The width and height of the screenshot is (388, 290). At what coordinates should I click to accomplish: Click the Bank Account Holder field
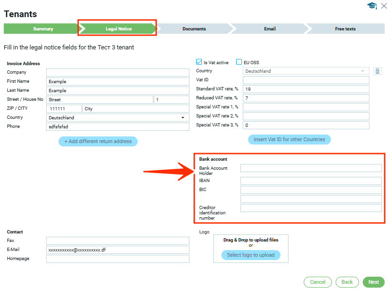pos(311,168)
